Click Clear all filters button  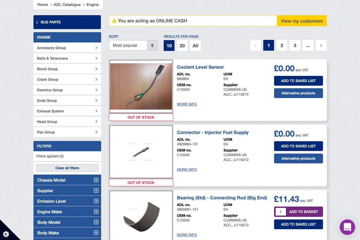(67, 168)
